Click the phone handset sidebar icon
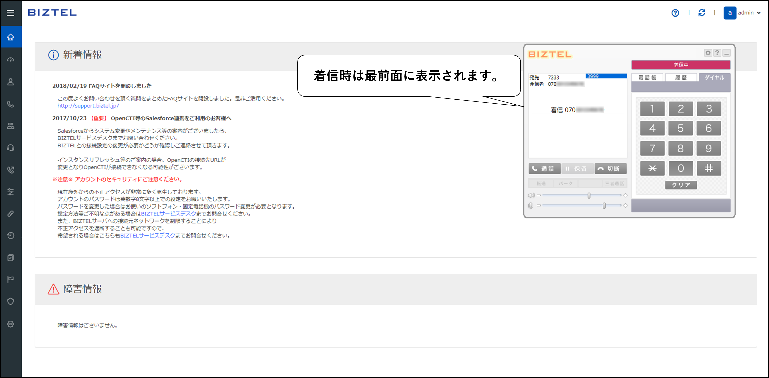The width and height of the screenshot is (769, 378). click(11, 104)
